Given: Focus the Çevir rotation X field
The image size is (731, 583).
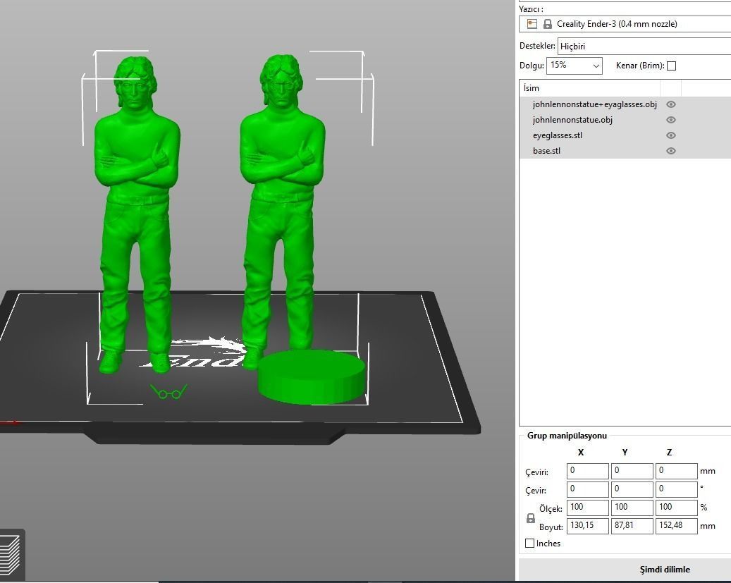Looking at the screenshot, I should tap(587, 489).
